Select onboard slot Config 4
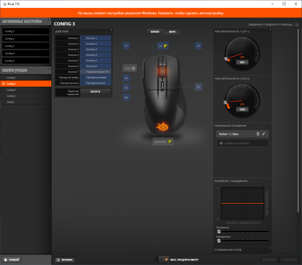Screen dimensions: 302x265 pos(25,53)
